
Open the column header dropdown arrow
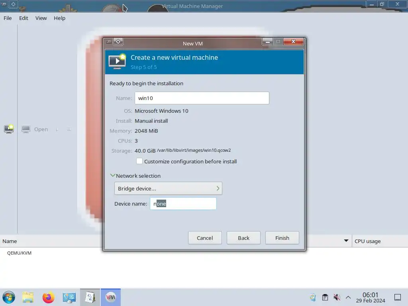click(346, 241)
